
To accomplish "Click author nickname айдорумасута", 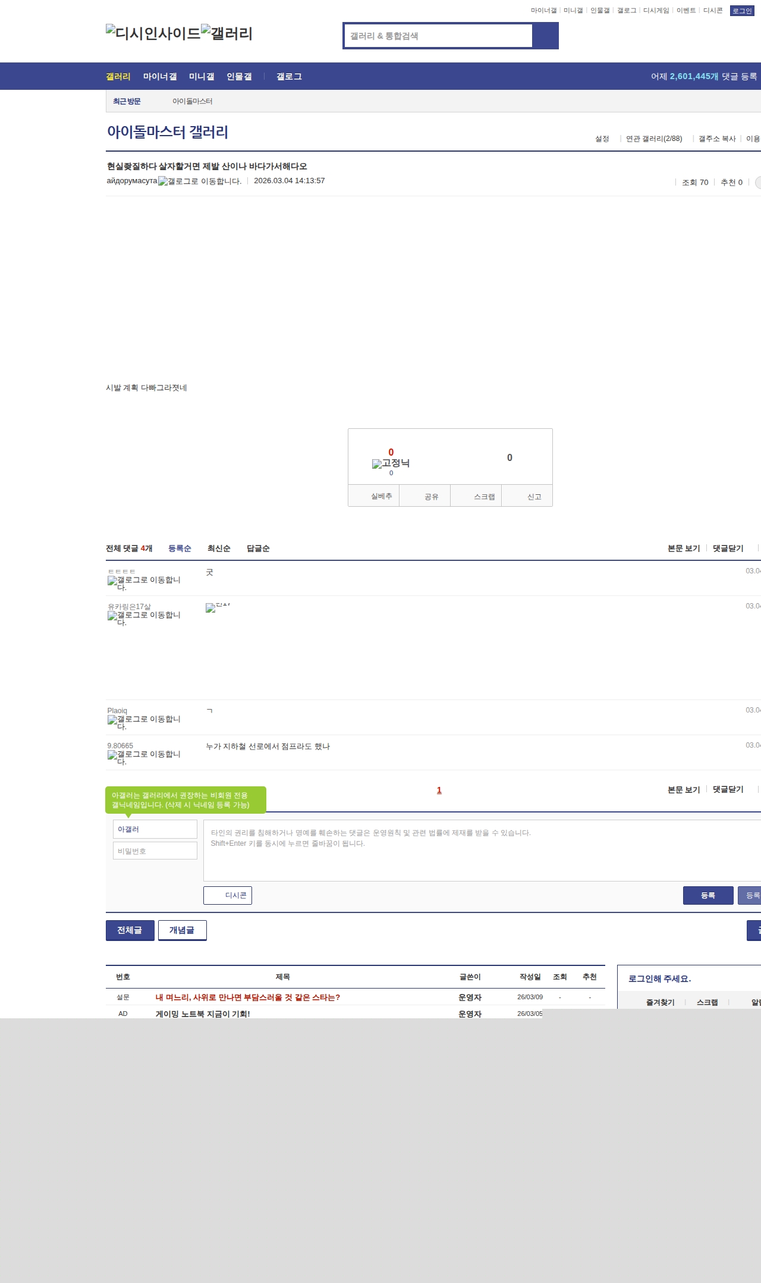I will point(132,181).
